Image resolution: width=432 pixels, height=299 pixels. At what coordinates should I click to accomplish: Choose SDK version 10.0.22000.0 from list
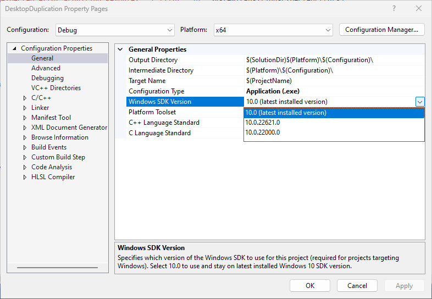[334, 132]
